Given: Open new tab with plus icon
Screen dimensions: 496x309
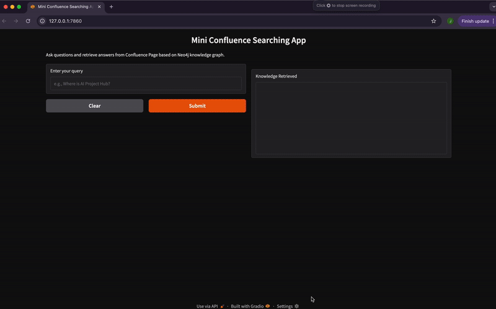Looking at the screenshot, I should coord(111,7).
